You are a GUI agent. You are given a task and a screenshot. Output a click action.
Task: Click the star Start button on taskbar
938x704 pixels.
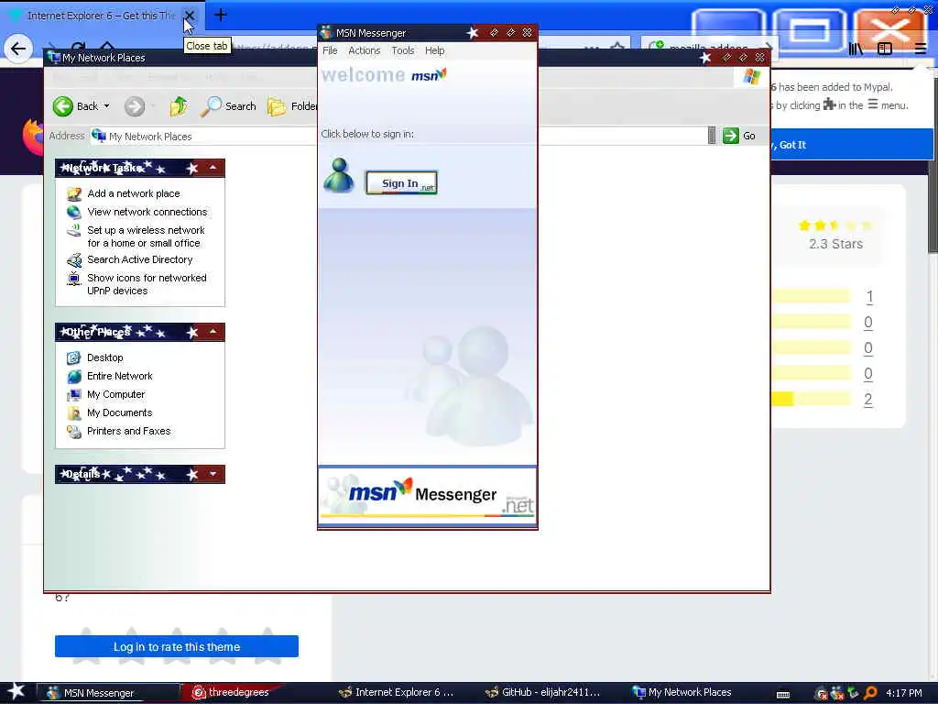[x=16, y=692]
